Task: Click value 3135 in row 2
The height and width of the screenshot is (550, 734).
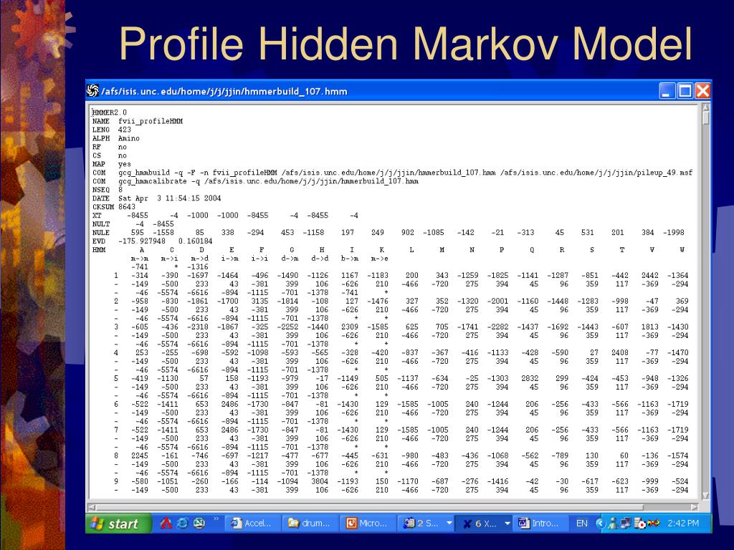Action: pos(259,301)
